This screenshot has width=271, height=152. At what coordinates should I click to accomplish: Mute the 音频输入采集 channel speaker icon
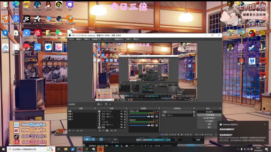tap(152, 117)
